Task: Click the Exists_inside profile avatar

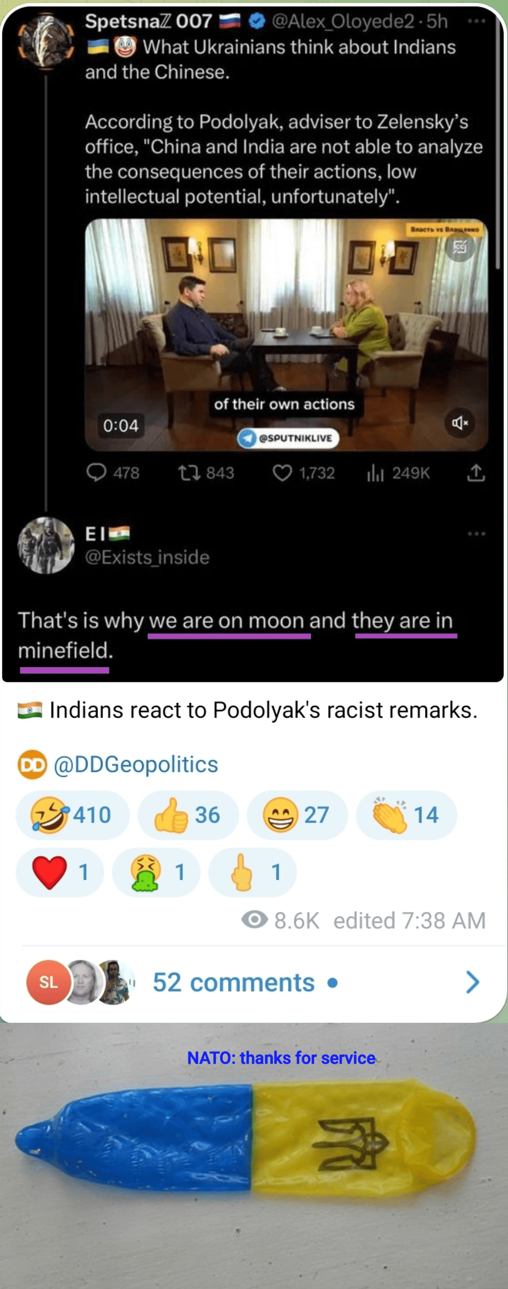Action: click(46, 545)
